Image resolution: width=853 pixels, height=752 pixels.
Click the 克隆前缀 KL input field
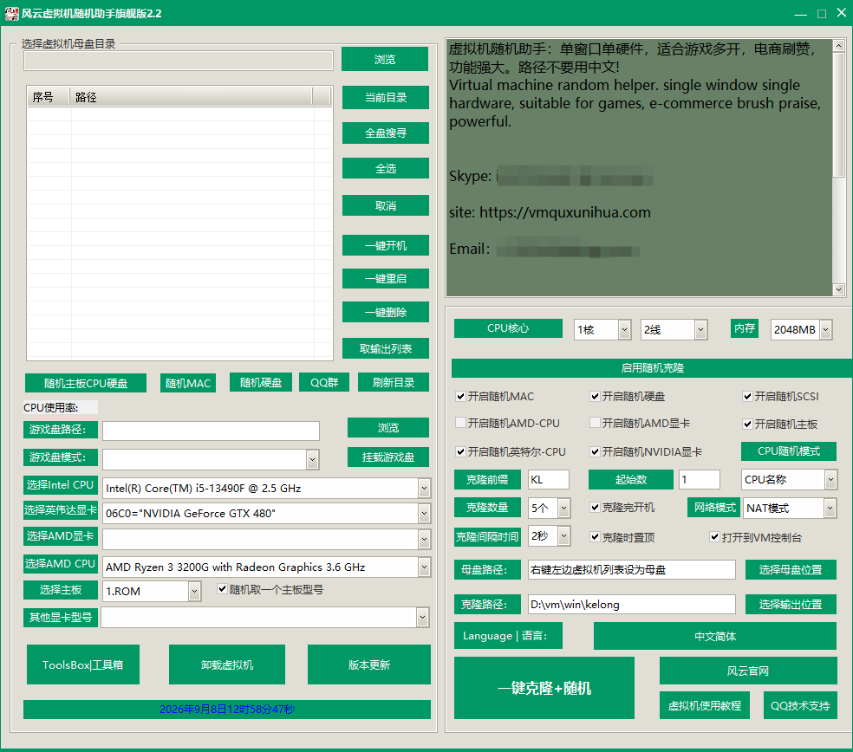pos(549,480)
